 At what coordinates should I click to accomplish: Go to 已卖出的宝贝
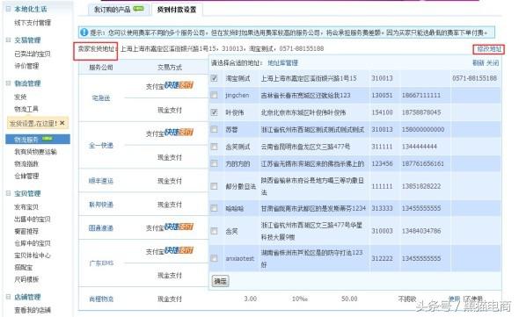coord(33,54)
